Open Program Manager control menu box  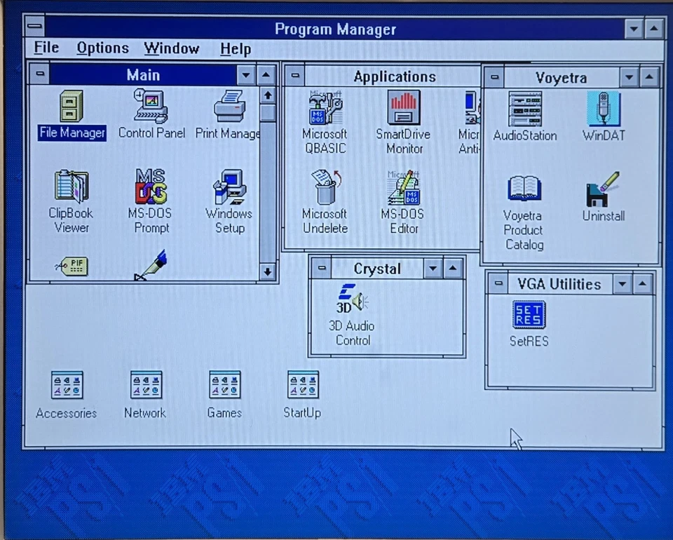(x=34, y=26)
